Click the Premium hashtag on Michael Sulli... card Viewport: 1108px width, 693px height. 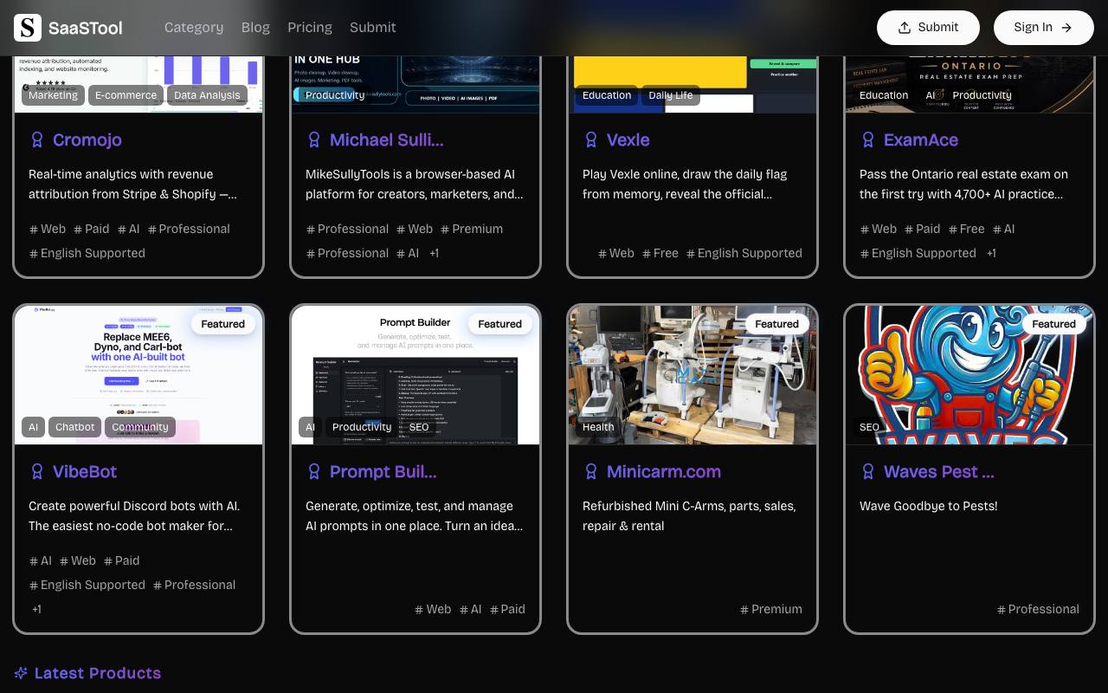[x=472, y=229]
